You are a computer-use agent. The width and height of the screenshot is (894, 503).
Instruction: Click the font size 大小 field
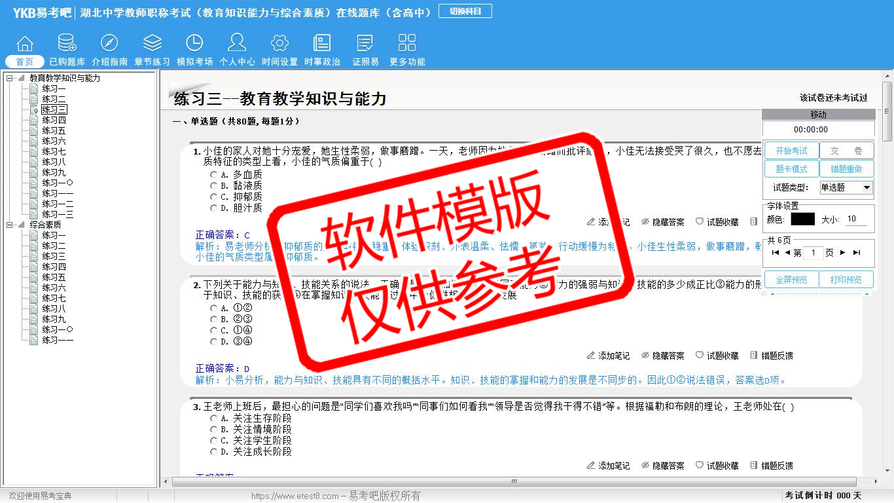tap(856, 219)
